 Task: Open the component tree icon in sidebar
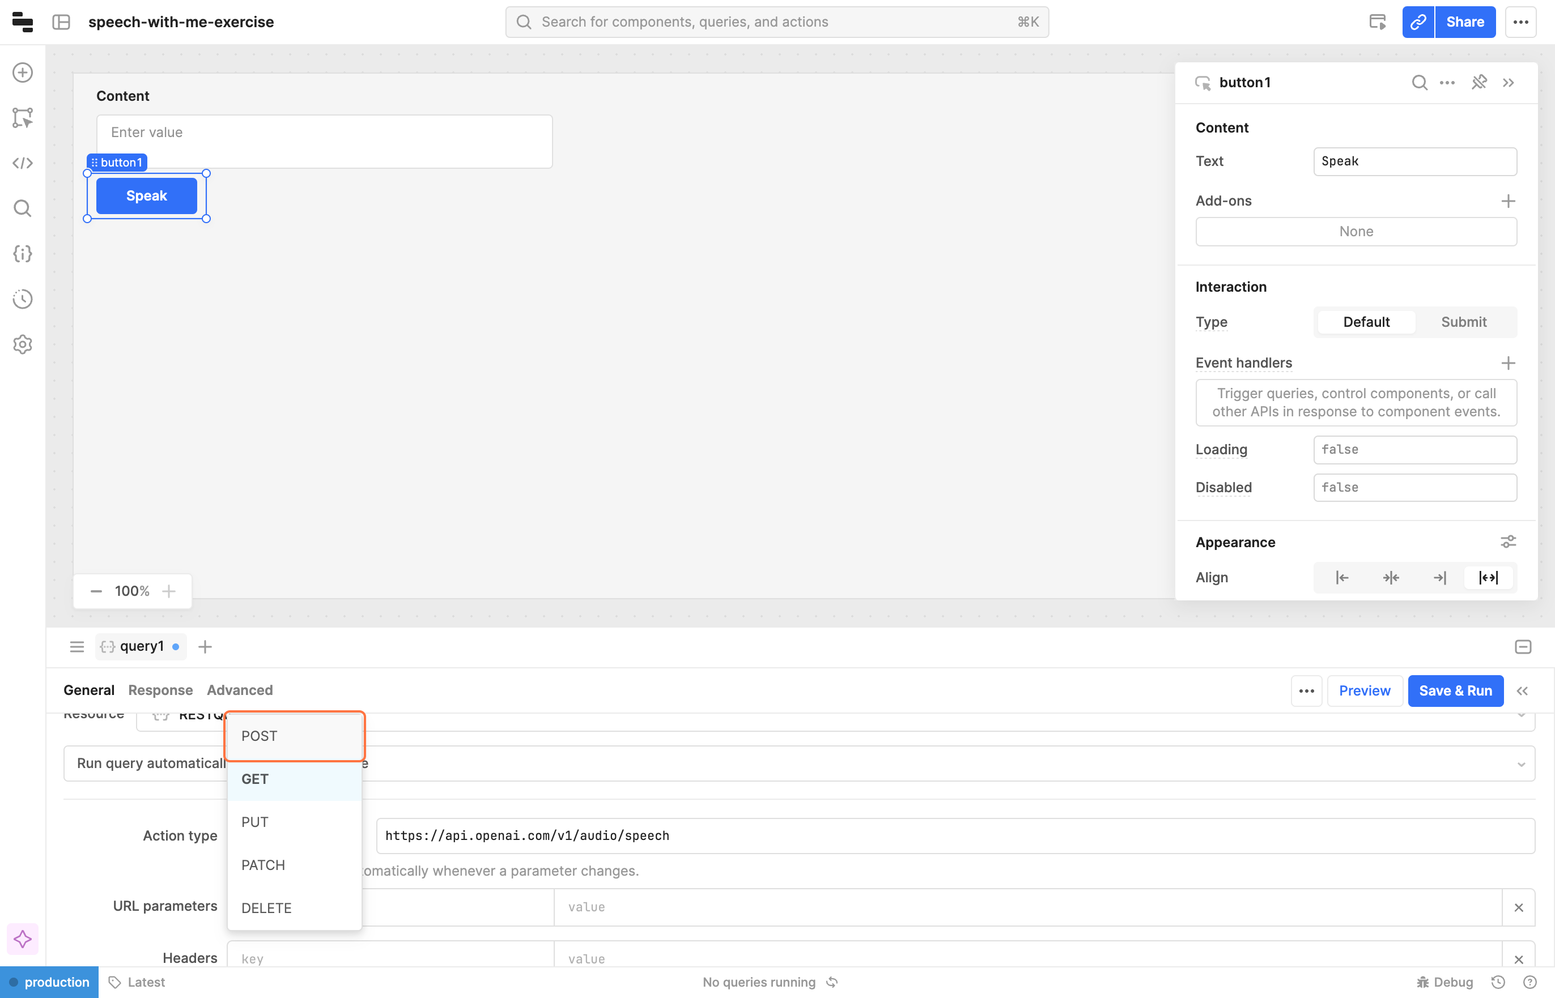click(x=23, y=118)
